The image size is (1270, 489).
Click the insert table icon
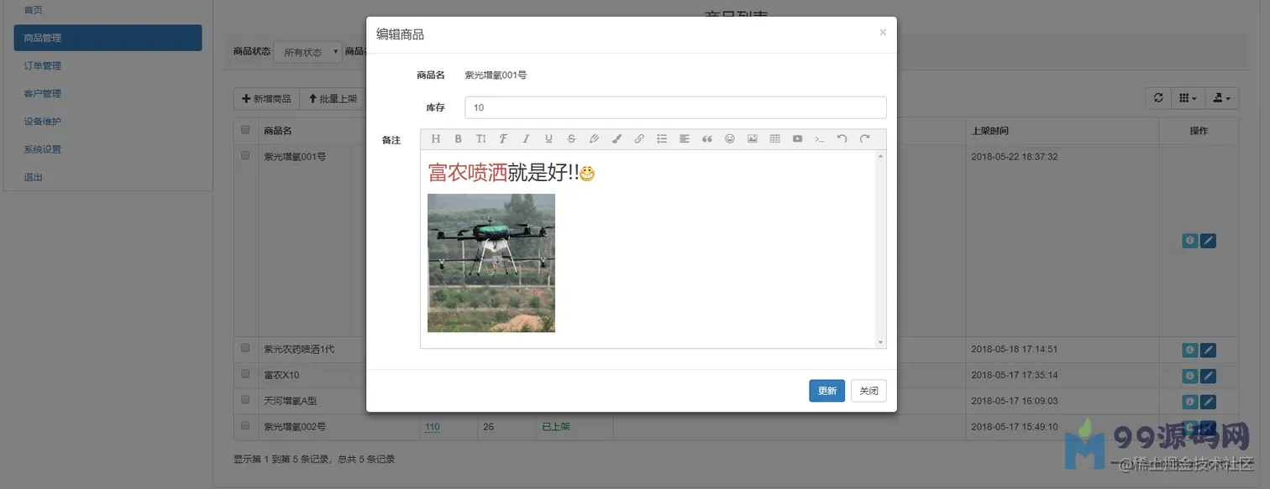click(775, 139)
